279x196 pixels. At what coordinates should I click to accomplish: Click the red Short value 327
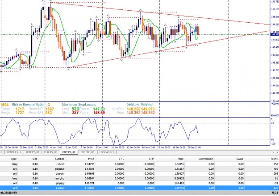click(x=75, y=112)
